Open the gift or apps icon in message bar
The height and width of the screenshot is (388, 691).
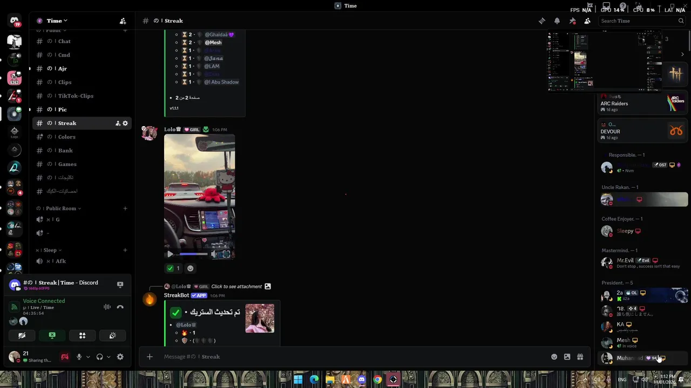tap(580, 357)
